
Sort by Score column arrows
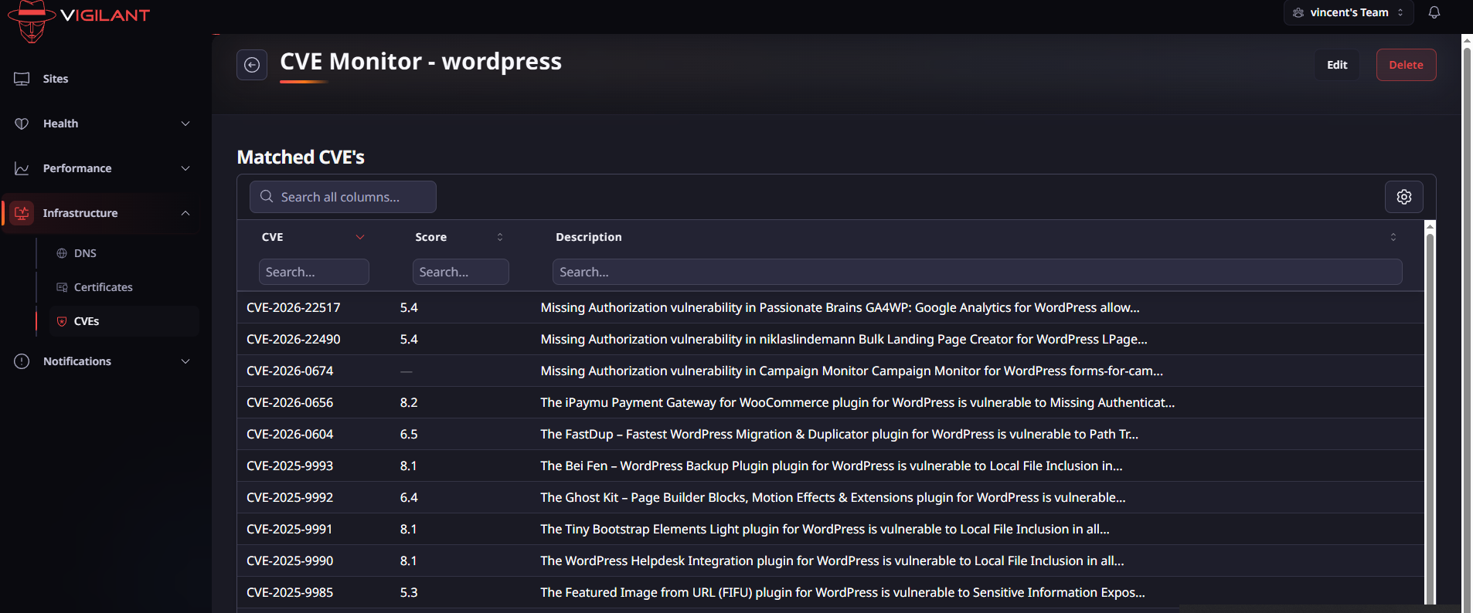pos(500,237)
